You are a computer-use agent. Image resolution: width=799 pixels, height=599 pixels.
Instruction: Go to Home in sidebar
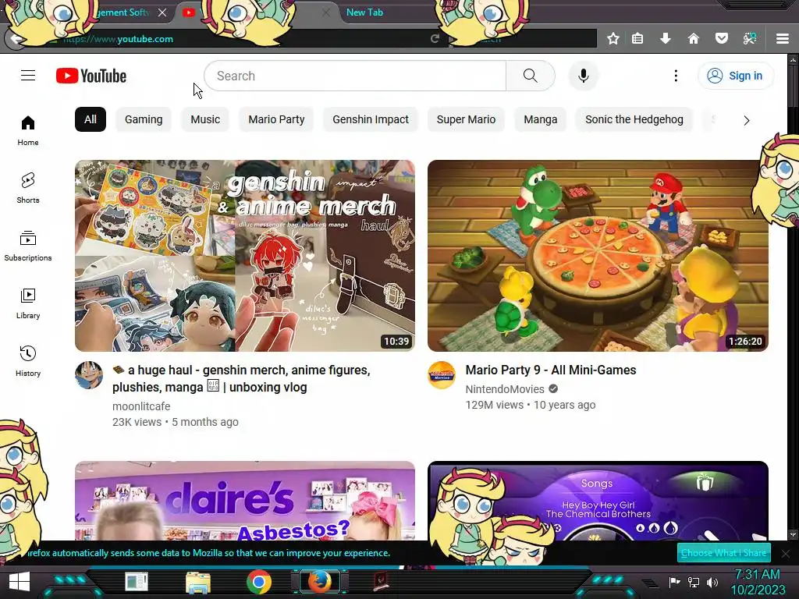[x=28, y=131]
